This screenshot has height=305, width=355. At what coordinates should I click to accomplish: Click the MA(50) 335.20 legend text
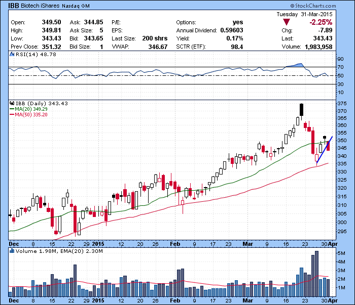click(x=31, y=115)
